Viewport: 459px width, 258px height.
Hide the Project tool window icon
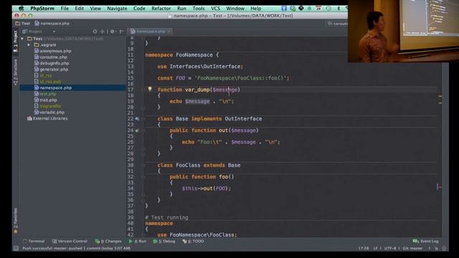click(121, 32)
